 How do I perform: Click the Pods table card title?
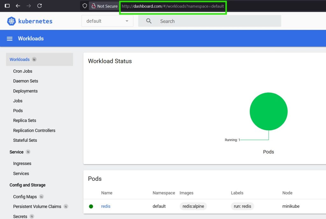[x=95, y=179]
